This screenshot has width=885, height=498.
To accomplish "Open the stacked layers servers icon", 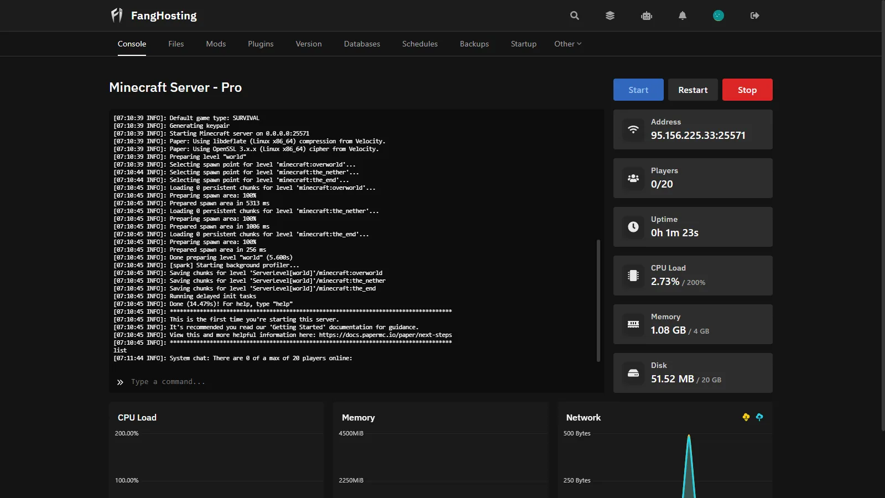I will 610,15.
